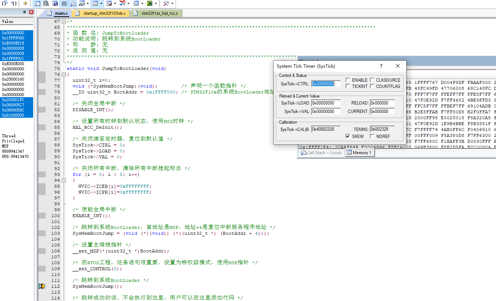Enable the ENABLE checkbox in SysTick dialog
The height and width of the screenshot is (301, 496).
[348, 80]
